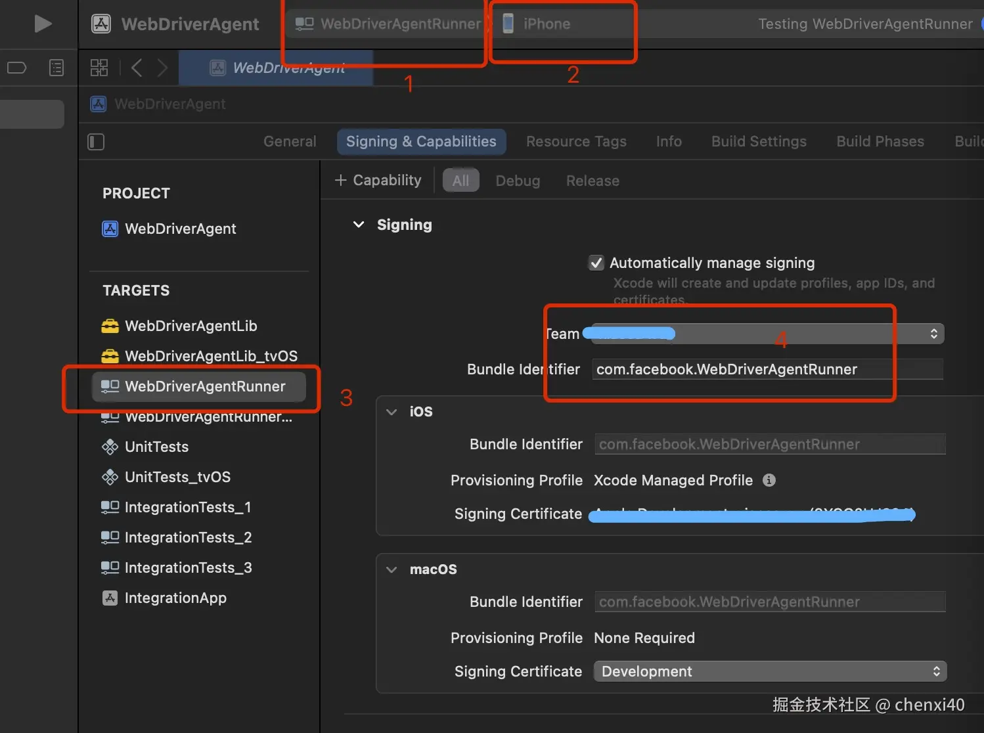Image resolution: width=984 pixels, height=733 pixels.
Task: Collapse the iOS signing section
Action: pyautogui.click(x=391, y=412)
